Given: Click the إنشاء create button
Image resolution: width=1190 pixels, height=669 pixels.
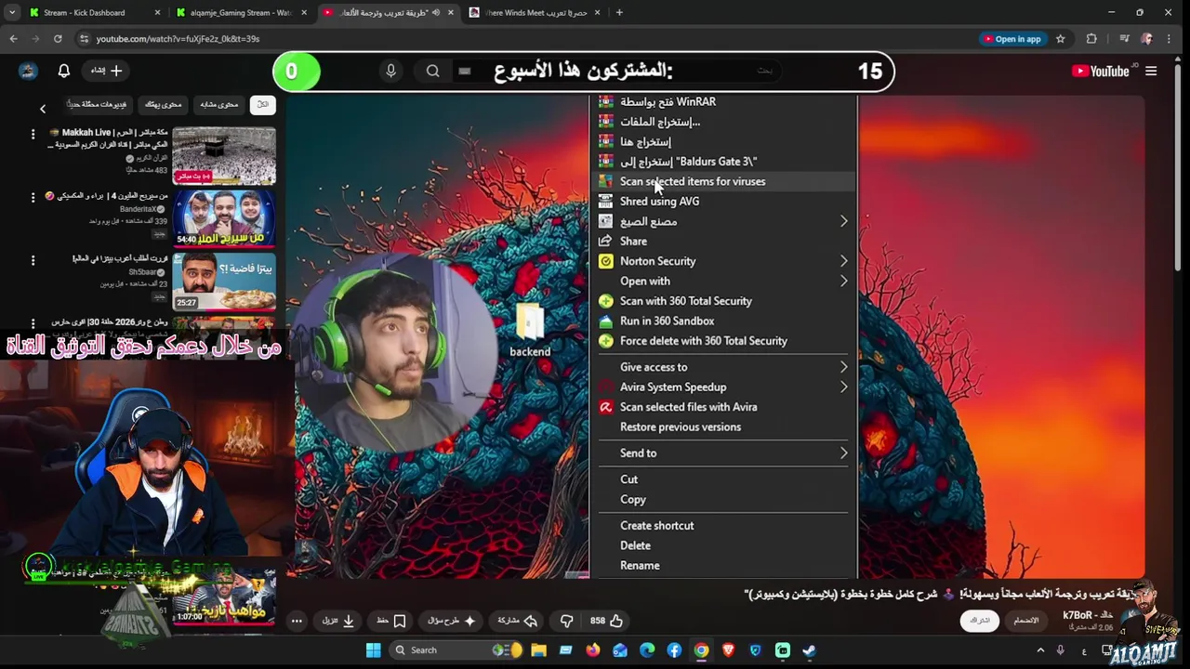Looking at the screenshot, I should coord(106,71).
